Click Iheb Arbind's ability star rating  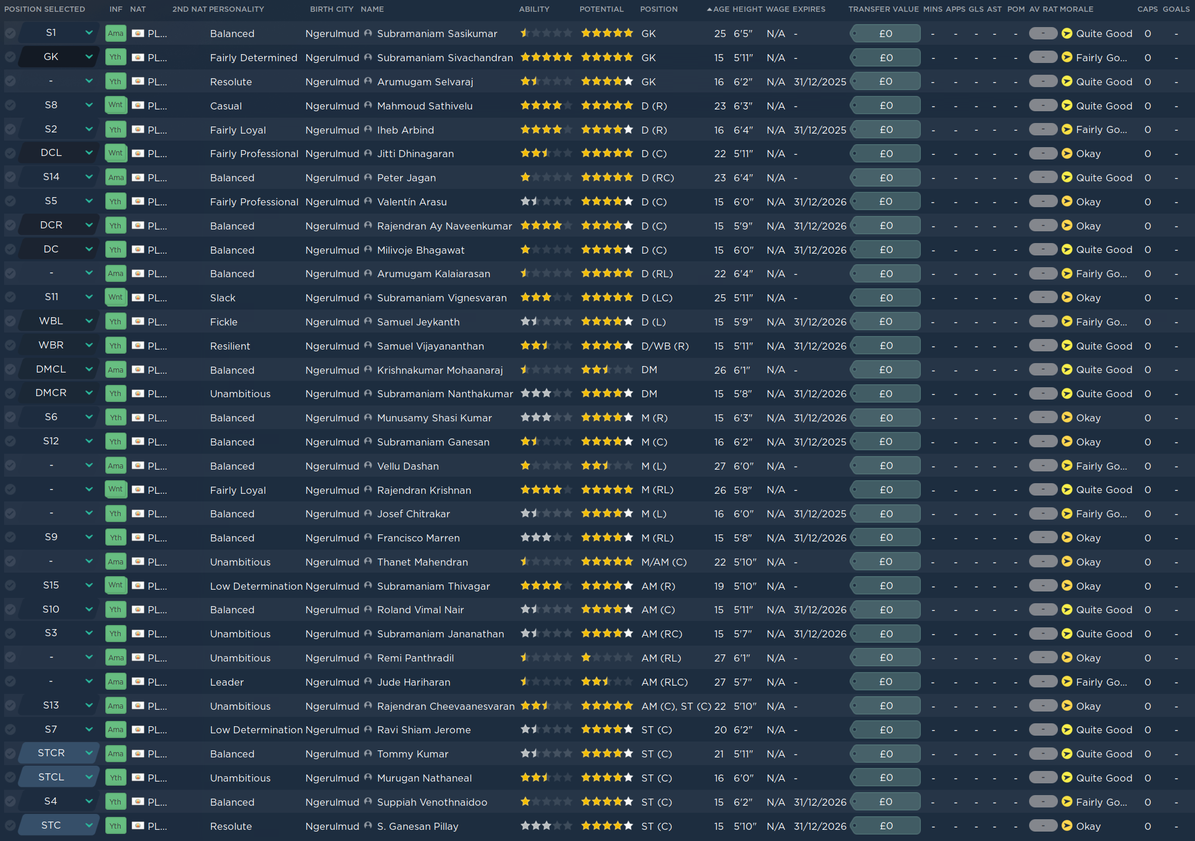(545, 129)
